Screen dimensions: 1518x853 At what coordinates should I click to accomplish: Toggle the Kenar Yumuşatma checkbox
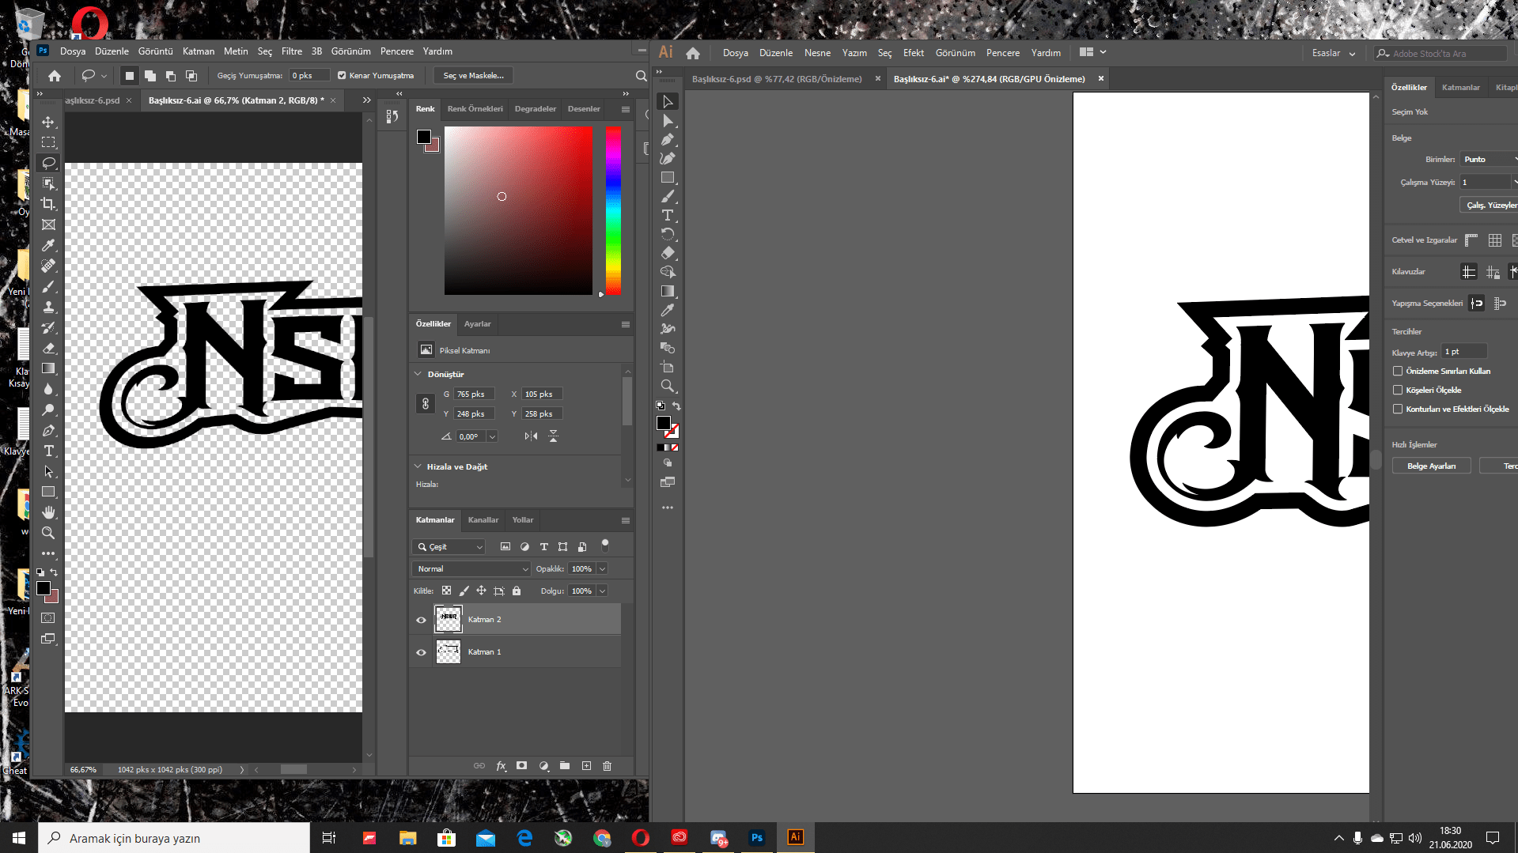342,76
